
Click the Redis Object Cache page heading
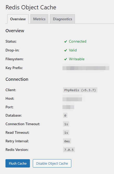(x=31, y=8)
